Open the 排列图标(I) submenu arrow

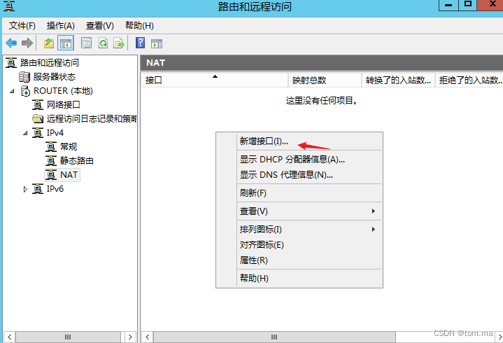click(x=374, y=230)
